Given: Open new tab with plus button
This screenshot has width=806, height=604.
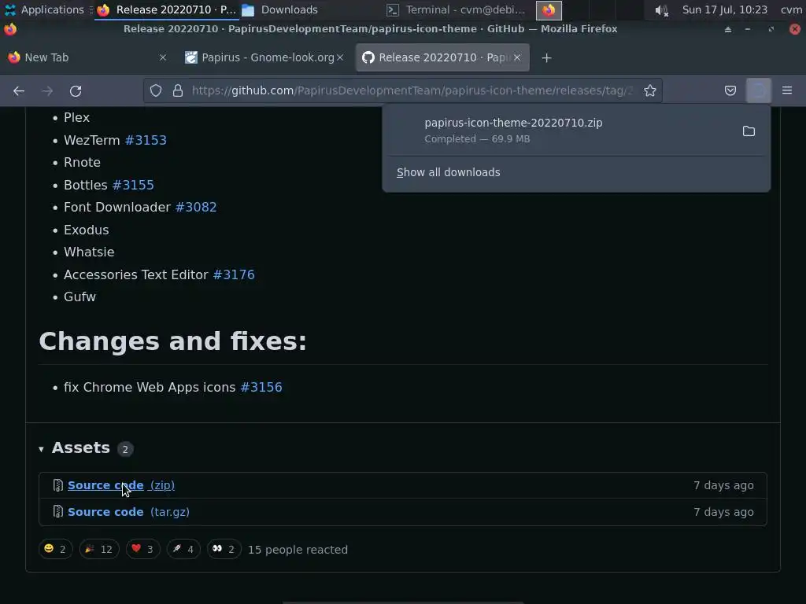Looking at the screenshot, I should (546, 58).
